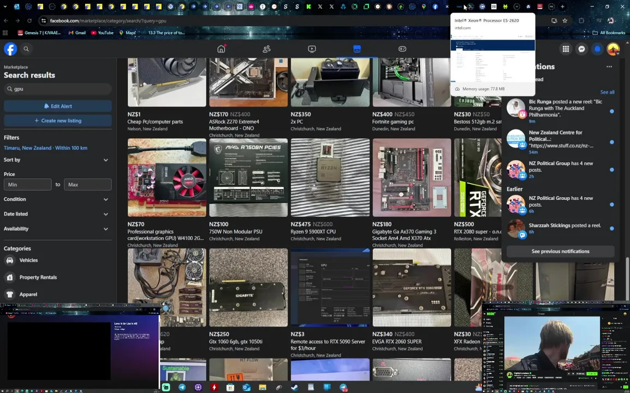The image size is (630, 393).
Task: Open Telegram icon in Windows taskbar
Action: [182, 388]
